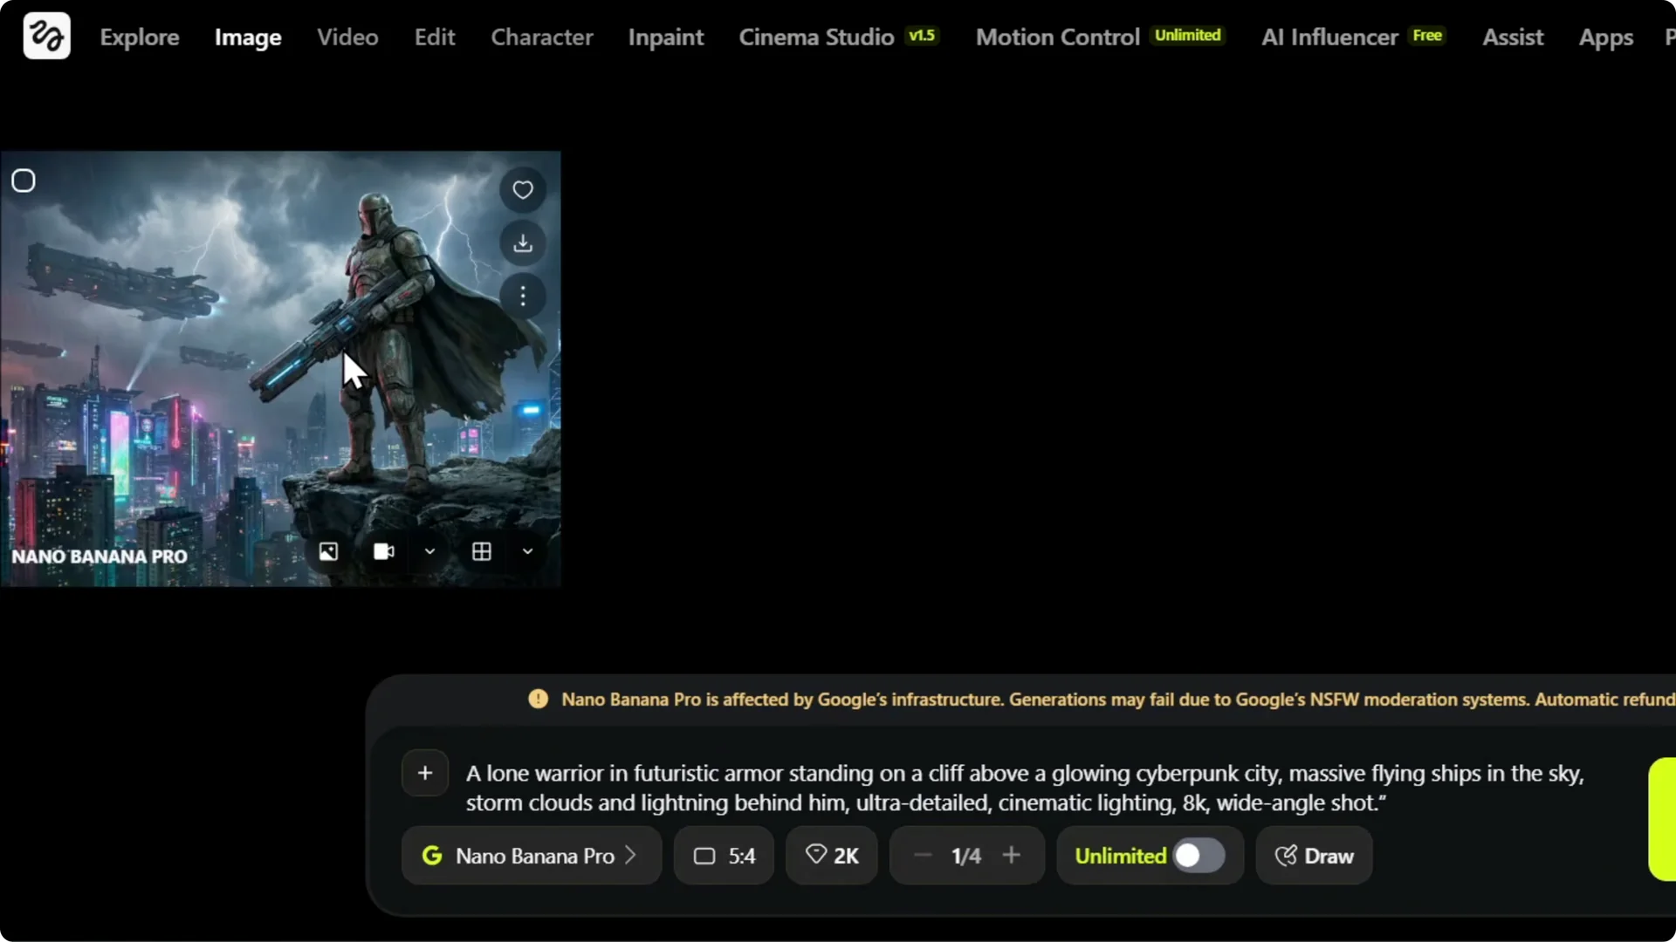Screen dimensions: 1676x942
Task: Open image-to-image mode on the generated artwork
Action: (327, 551)
